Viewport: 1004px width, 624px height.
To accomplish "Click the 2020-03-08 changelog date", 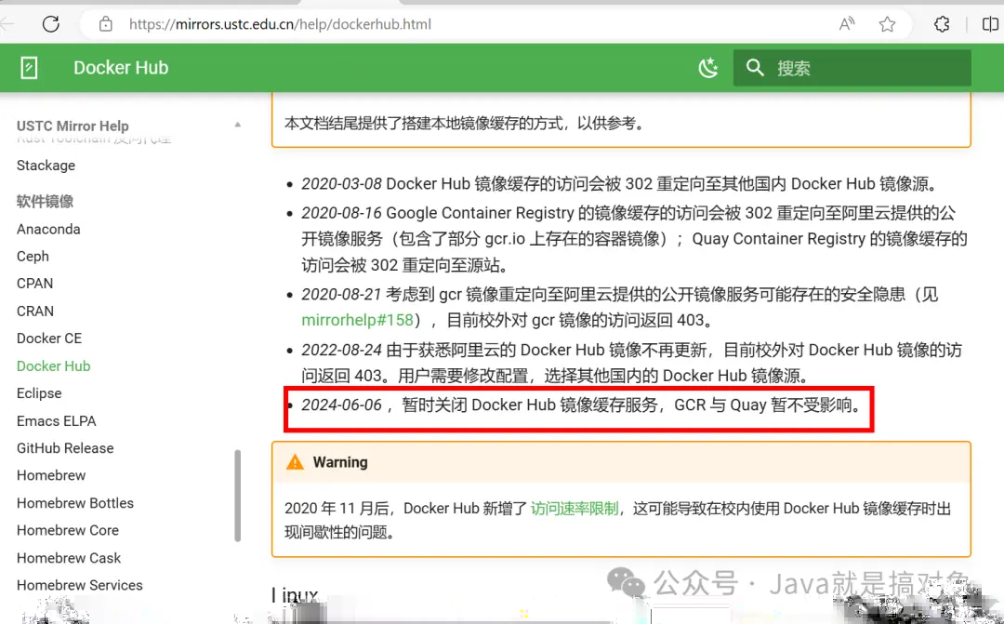I will point(341,184).
